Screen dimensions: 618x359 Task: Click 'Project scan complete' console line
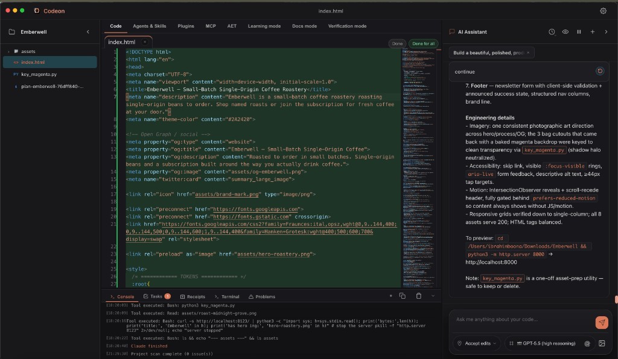[172, 354]
